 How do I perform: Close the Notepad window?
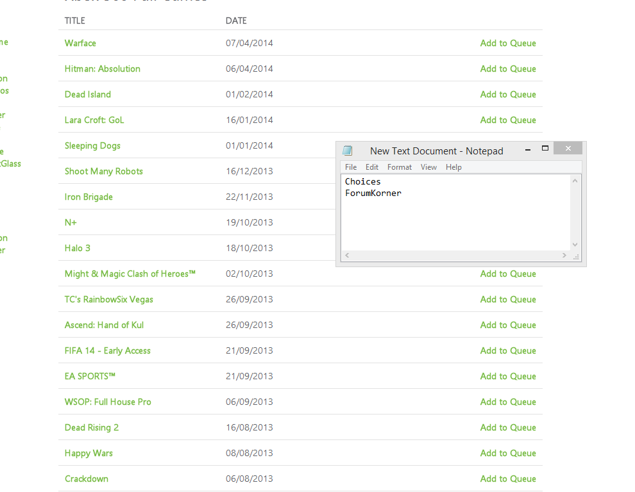click(568, 149)
